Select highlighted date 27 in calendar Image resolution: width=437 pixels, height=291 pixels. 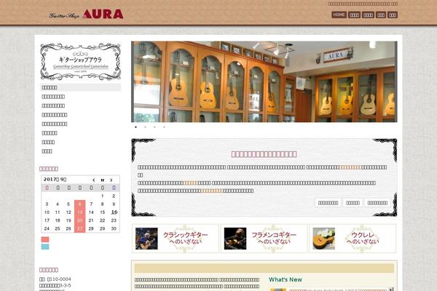point(79,228)
